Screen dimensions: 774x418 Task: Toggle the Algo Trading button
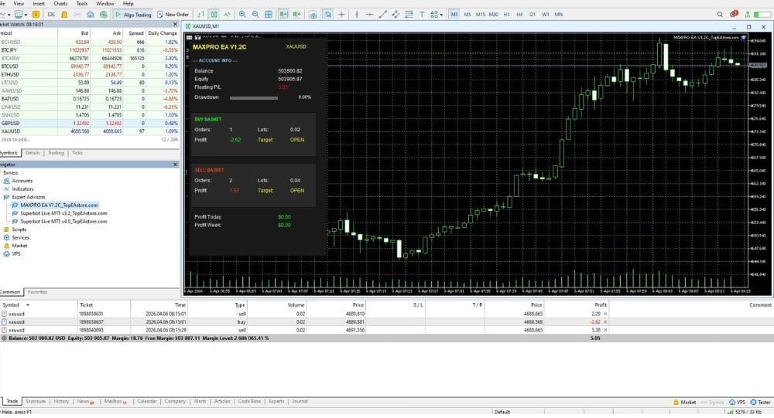(x=132, y=15)
